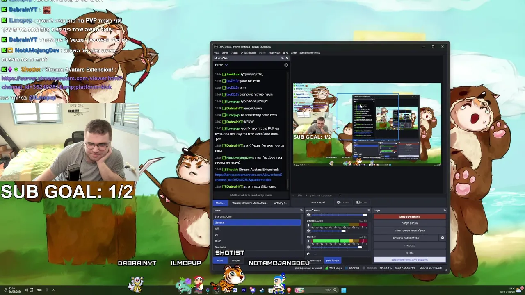This screenshot has height=295, width=525.
Task: Open audio mixer menu three dots
Action: (315, 254)
